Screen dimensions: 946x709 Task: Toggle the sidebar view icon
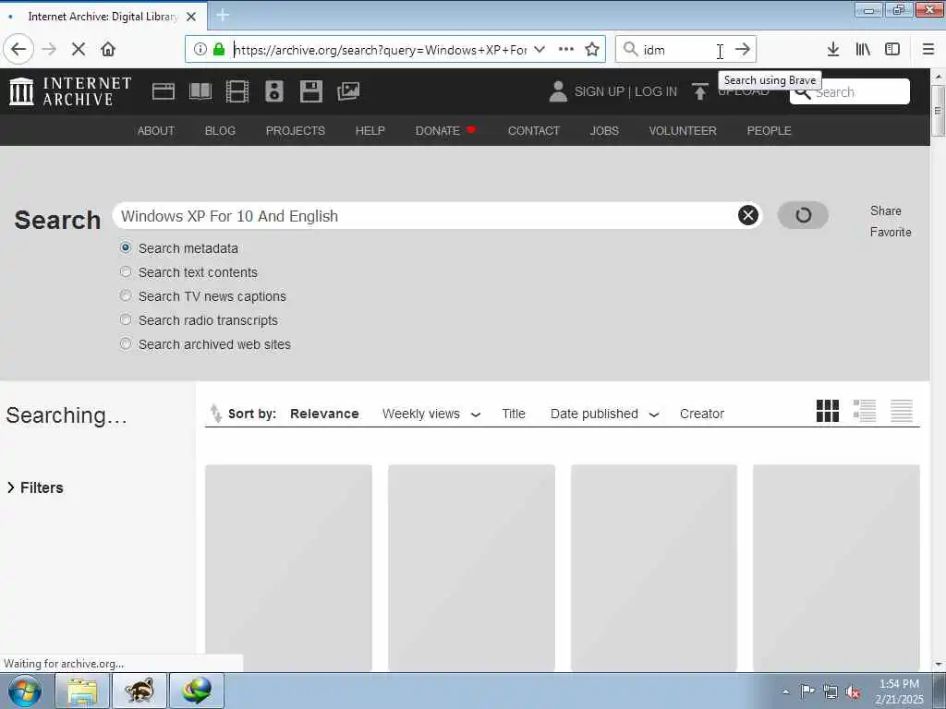pyautogui.click(x=892, y=49)
